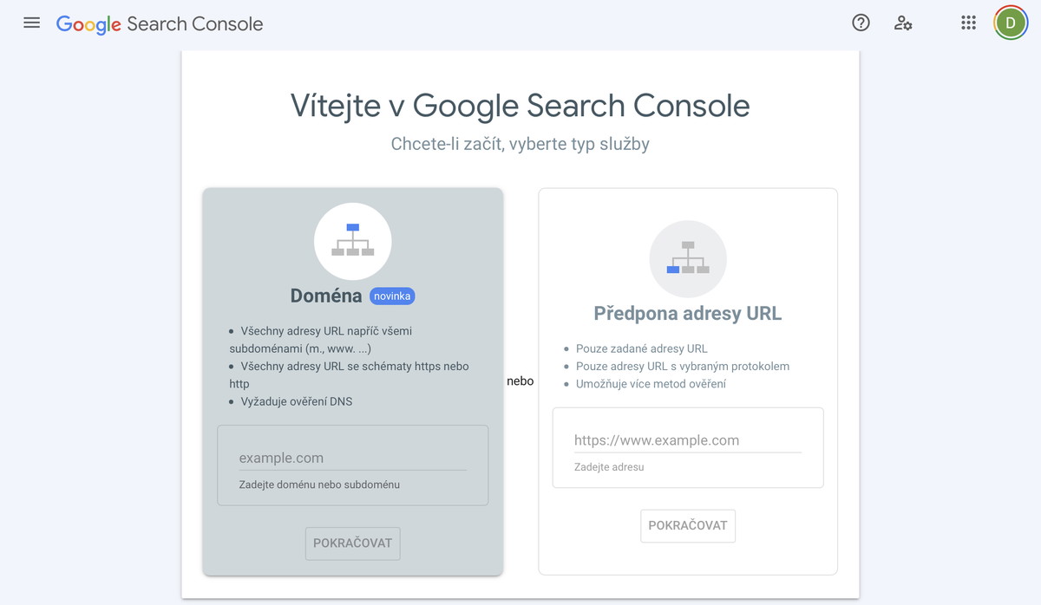Image resolution: width=1041 pixels, height=605 pixels.
Task: Click the Zadejte doménu nebo subdoménu label
Action: pyautogui.click(x=319, y=485)
